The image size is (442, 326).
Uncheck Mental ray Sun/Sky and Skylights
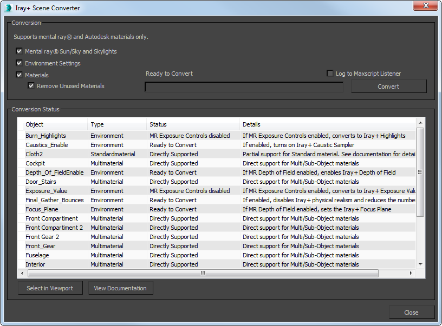[x=19, y=51]
